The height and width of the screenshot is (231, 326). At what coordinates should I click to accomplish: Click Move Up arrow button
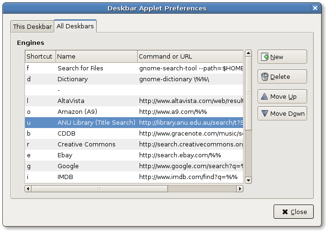pos(282,96)
